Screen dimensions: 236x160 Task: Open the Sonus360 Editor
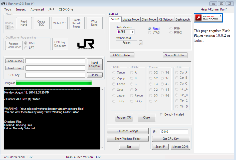(175, 55)
